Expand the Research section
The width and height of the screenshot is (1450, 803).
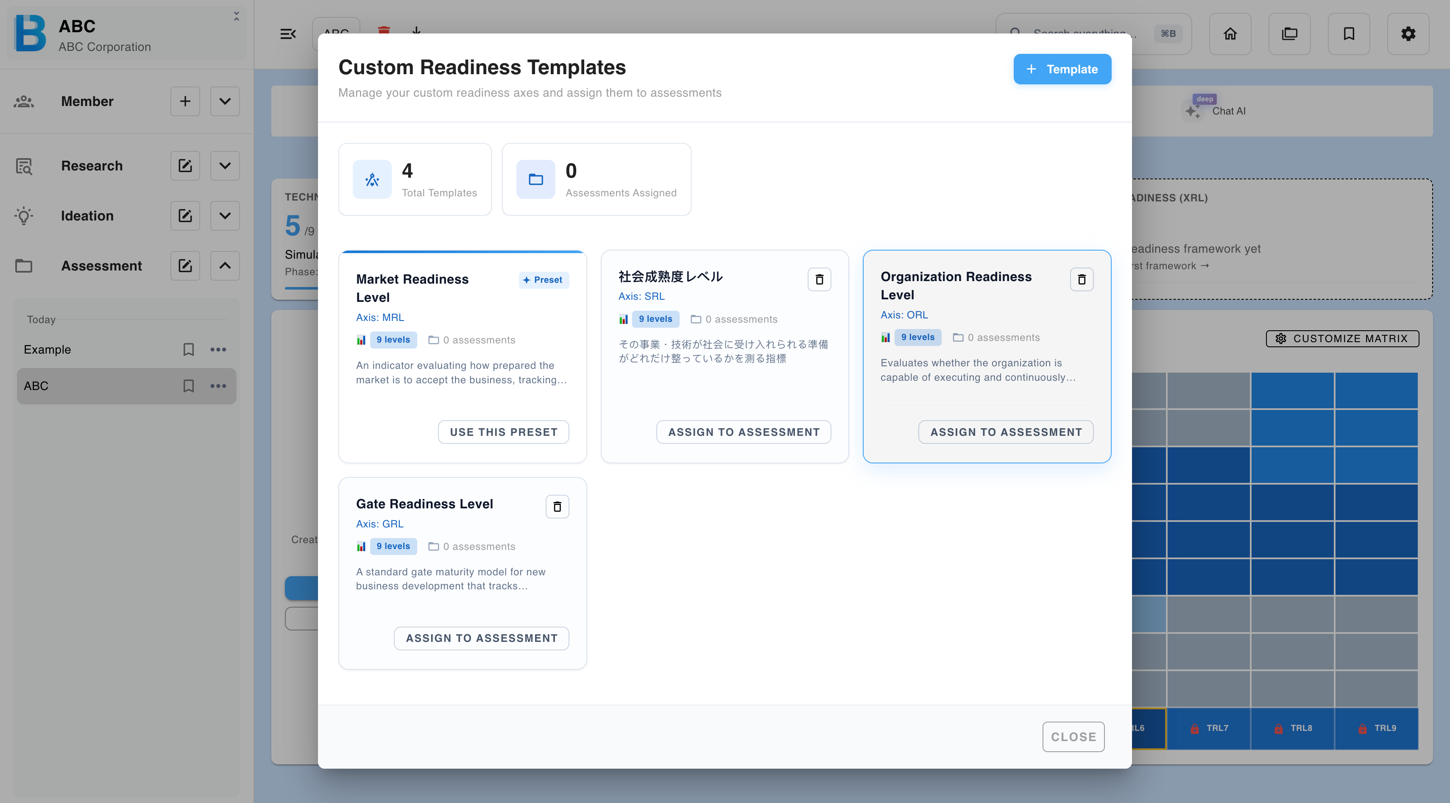pos(225,166)
